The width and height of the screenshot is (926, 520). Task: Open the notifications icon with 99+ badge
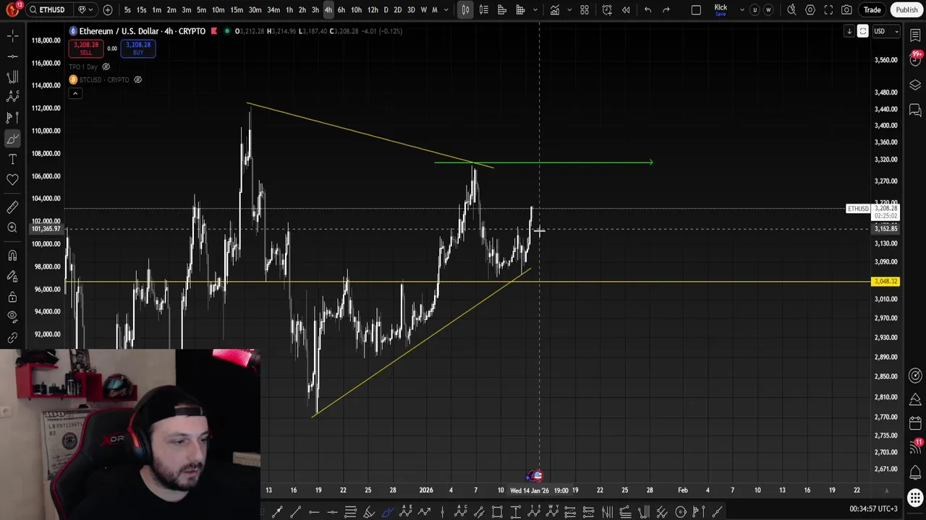click(x=916, y=59)
